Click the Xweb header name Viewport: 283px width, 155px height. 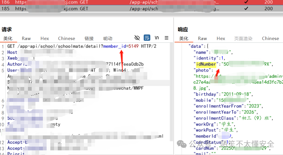(14, 58)
